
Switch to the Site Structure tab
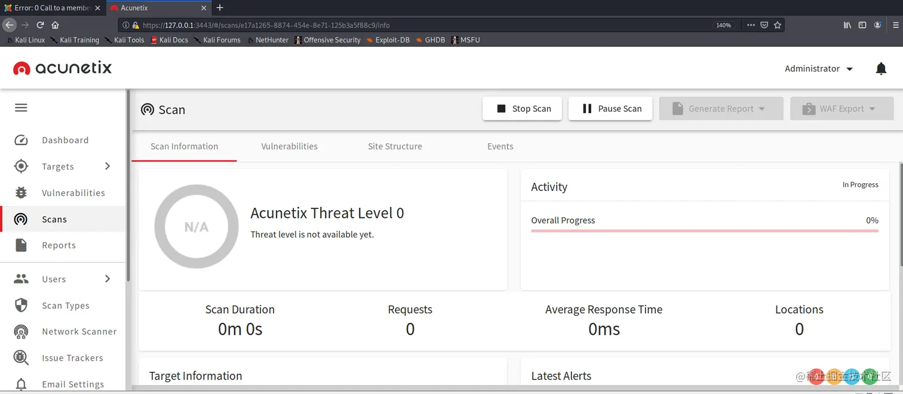(395, 146)
